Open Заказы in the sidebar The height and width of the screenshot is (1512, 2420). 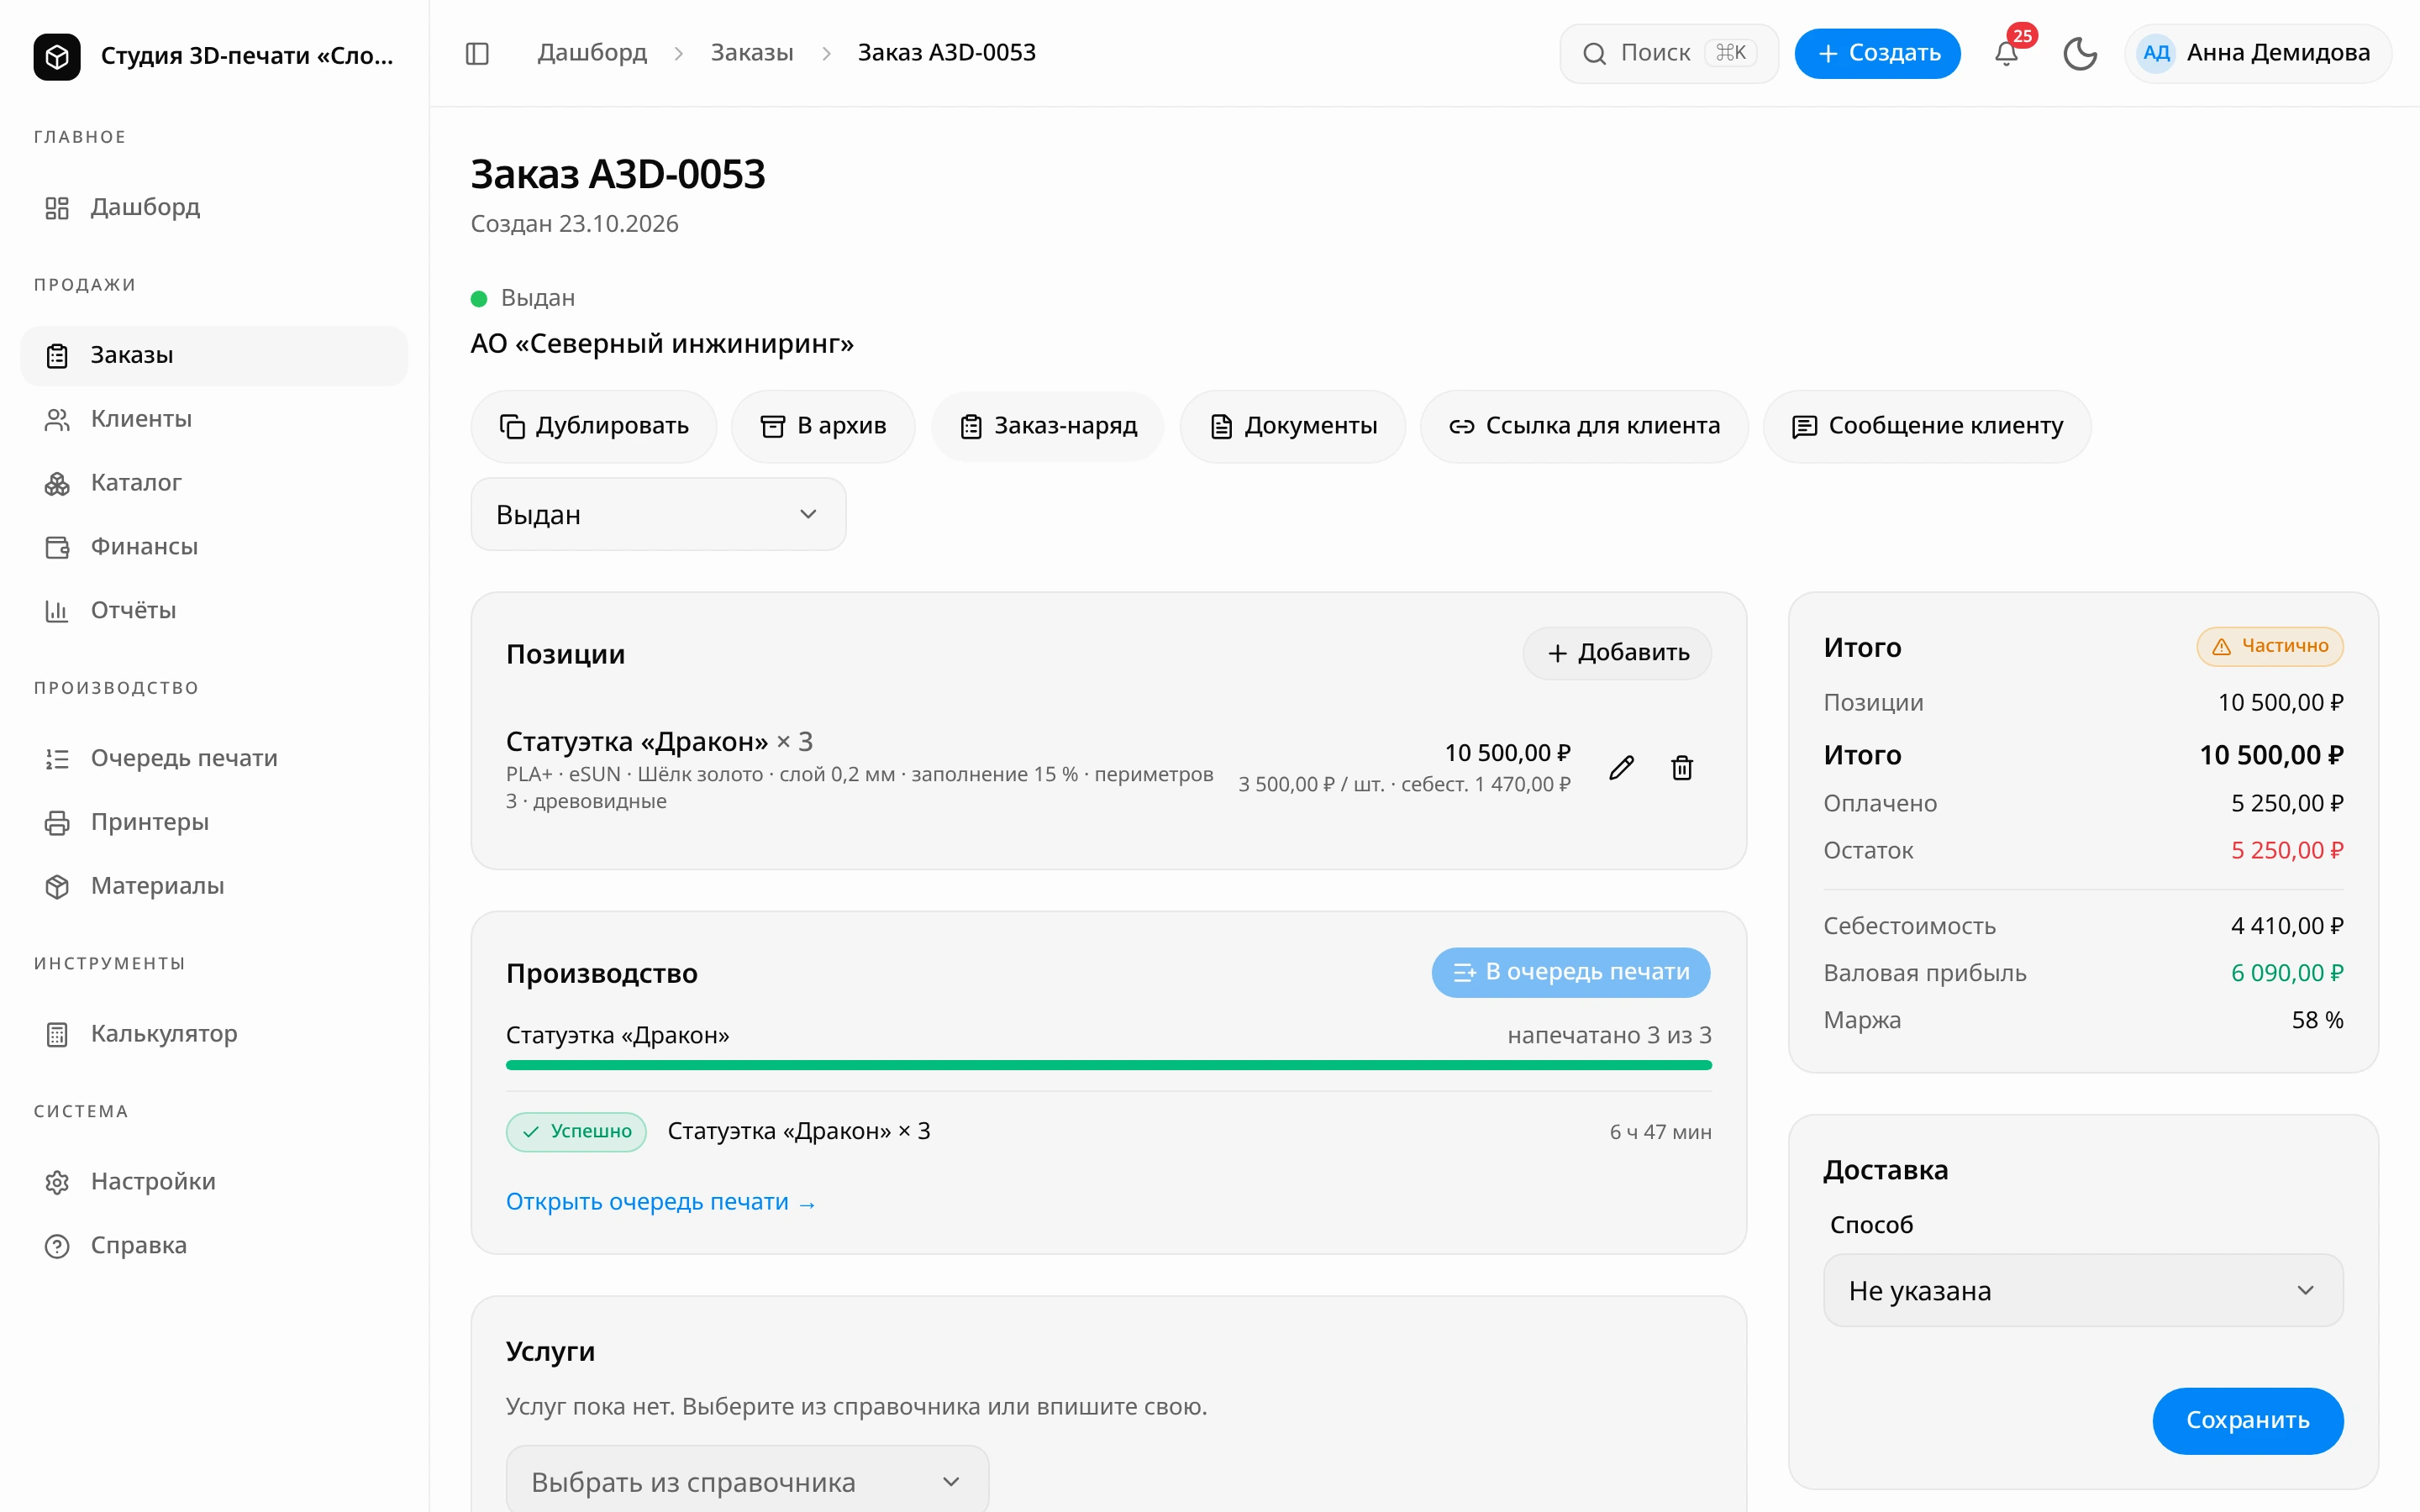coord(214,355)
